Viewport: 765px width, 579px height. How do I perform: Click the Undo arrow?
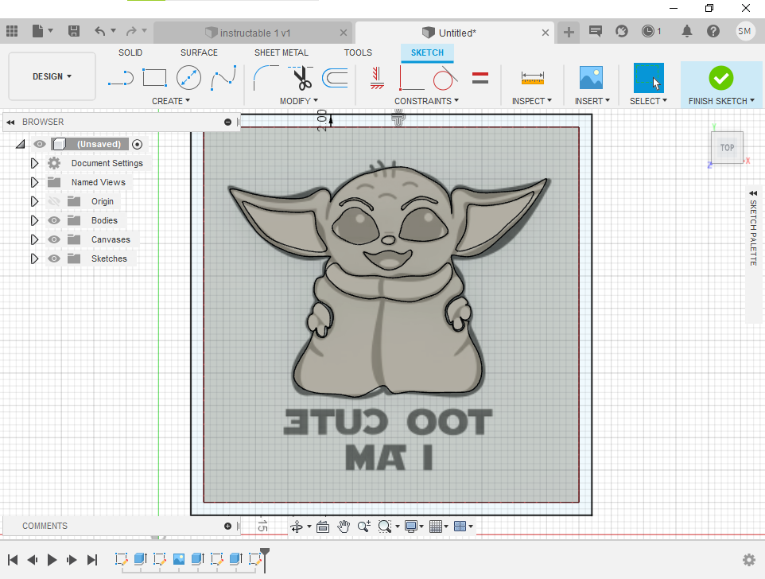click(100, 32)
